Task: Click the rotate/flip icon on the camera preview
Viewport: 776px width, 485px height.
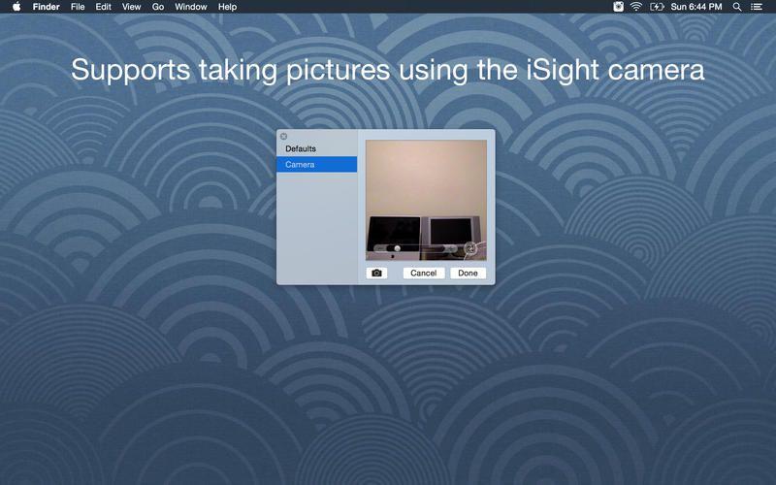Action: tap(470, 248)
